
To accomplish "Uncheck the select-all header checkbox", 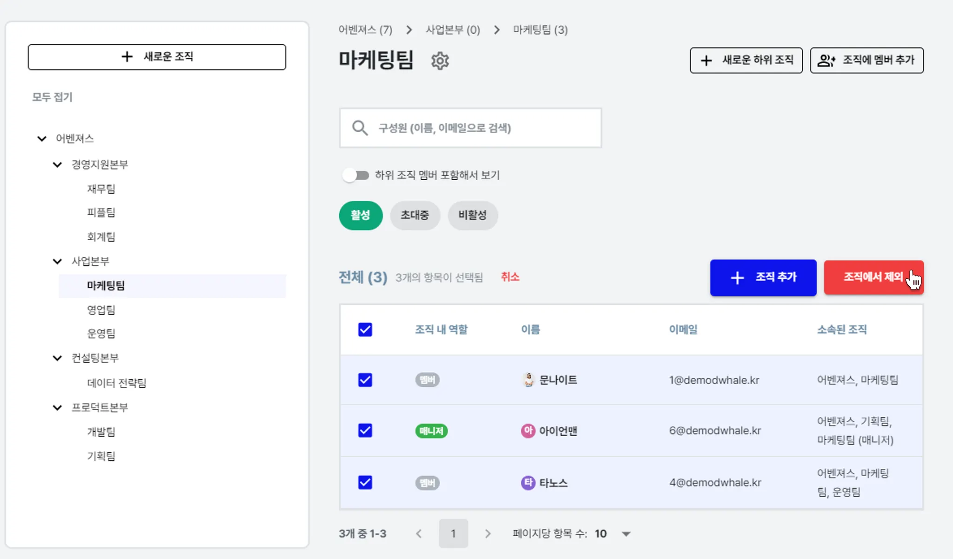I will pos(365,330).
